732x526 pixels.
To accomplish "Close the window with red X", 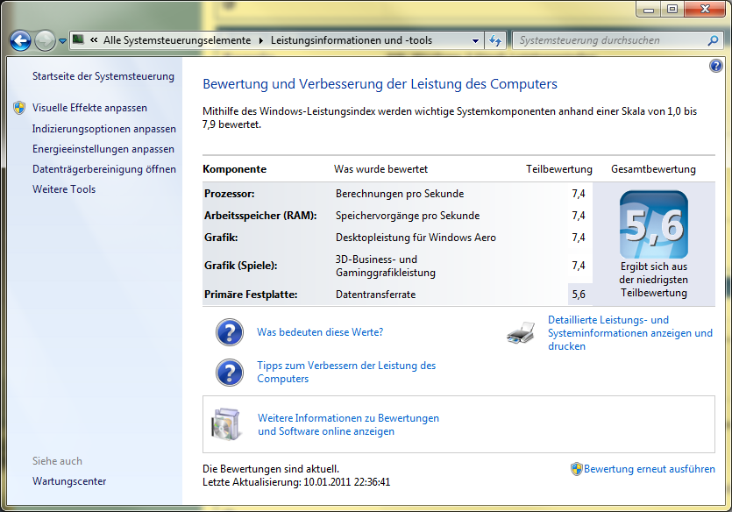I will 706,9.
